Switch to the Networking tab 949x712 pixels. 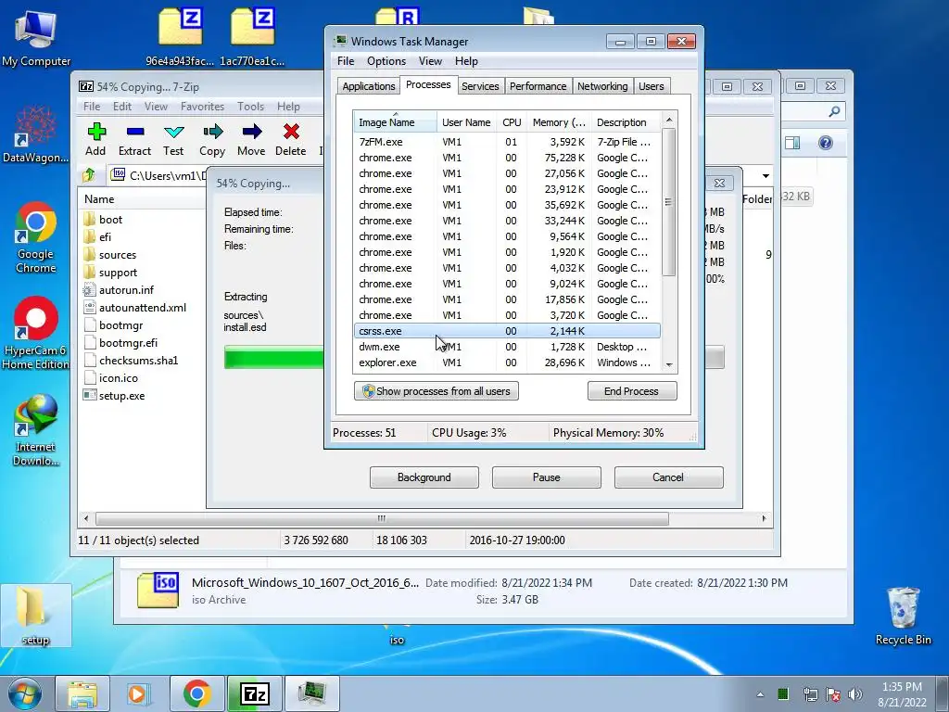coord(602,86)
